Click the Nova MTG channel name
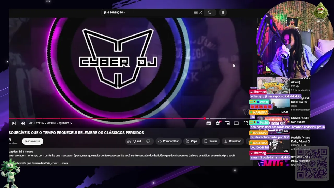The width and height of the screenshot is (334, 188). (x=296, y=165)
